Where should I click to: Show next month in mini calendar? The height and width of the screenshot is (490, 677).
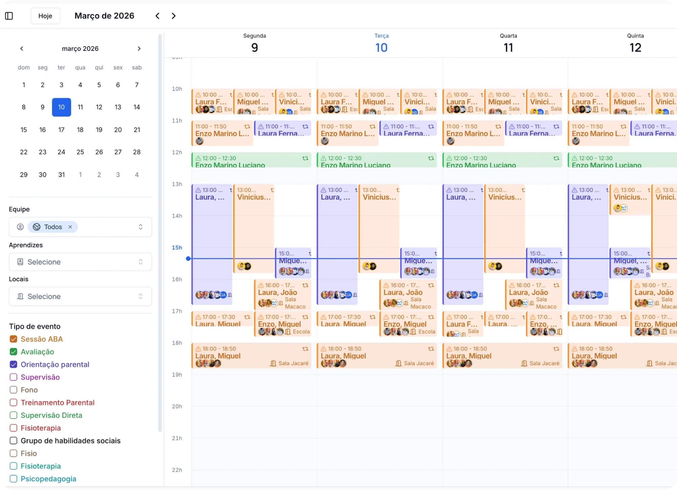point(139,48)
